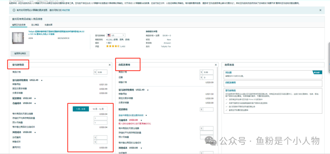Viewport: 330px width, 154px height.
Task: Switch to the 定义商品 tab
Action: (35, 25)
